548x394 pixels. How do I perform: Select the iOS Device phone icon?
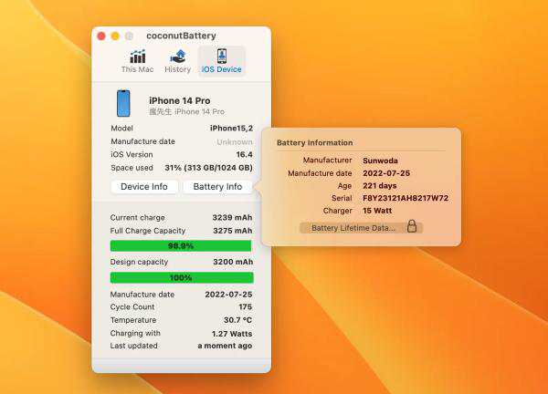pos(222,56)
